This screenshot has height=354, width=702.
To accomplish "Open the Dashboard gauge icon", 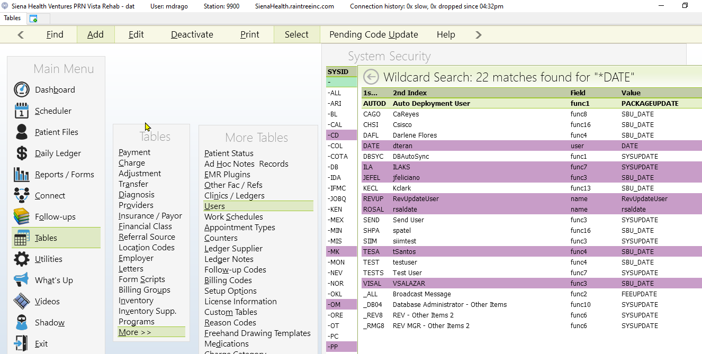I will (22, 89).
